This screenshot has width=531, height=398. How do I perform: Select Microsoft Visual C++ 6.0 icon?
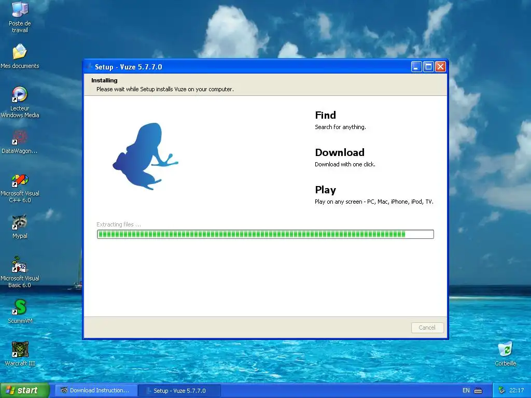tap(20, 188)
